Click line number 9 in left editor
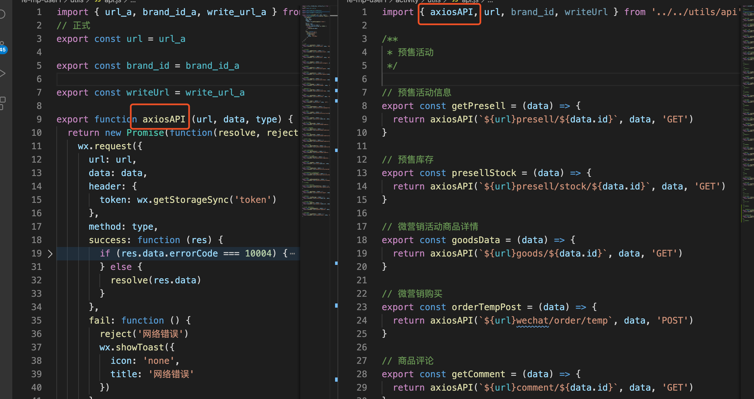 click(x=39, y=119)
